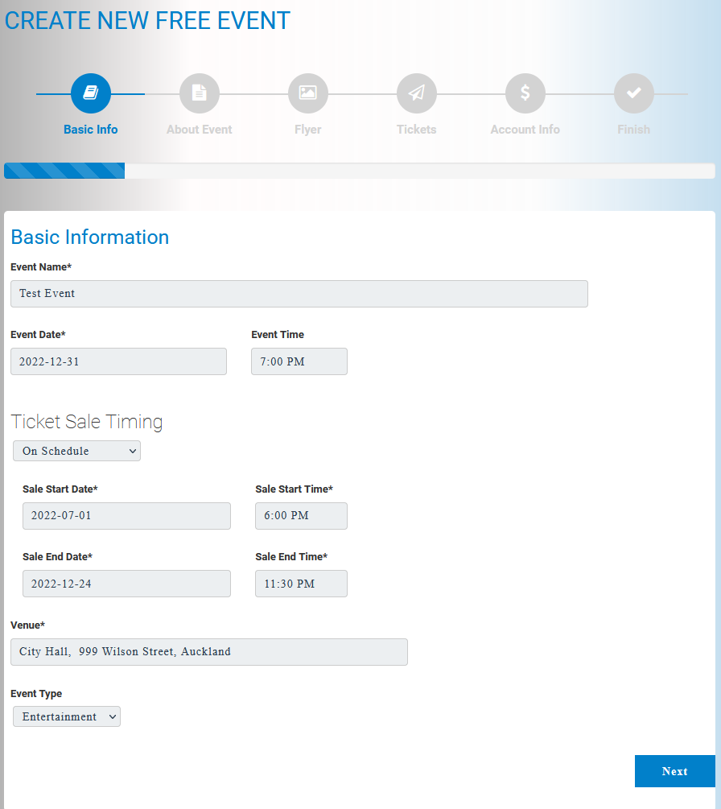This screenshot has width=721, height=809.
Task: Open the Ticket Sale Timing dropdown
Action: click(x=76, y=451)
